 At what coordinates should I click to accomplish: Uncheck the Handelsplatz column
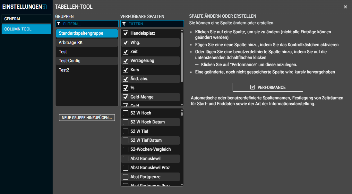click(126, 33)
